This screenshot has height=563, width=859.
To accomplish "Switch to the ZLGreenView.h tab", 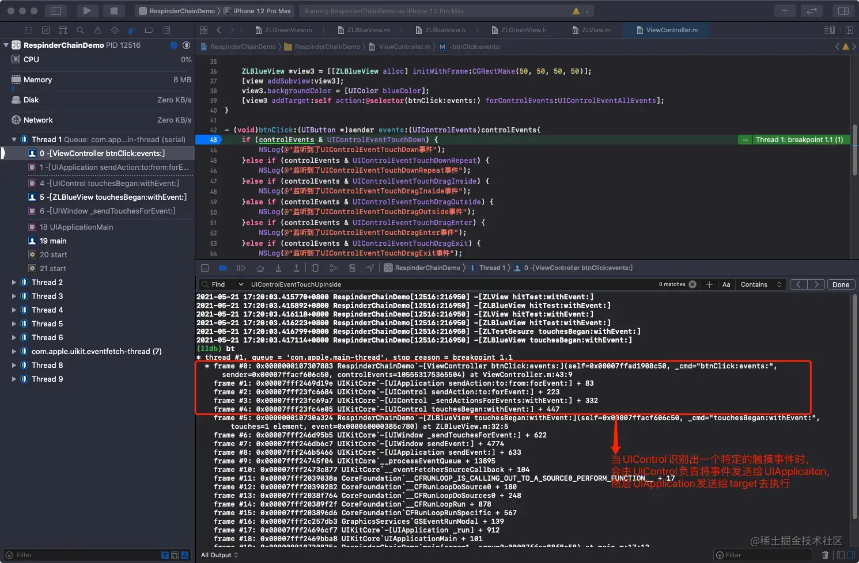I will point(519,30).
